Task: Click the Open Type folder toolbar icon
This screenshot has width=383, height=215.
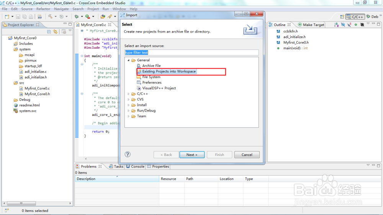Action: tap(103, 16)
